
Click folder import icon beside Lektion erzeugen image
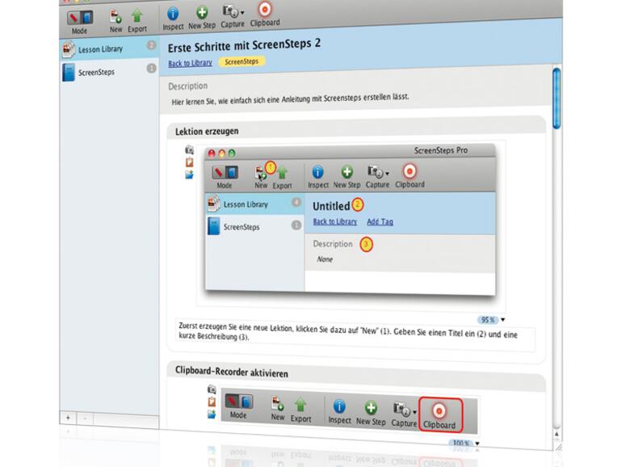189,175
